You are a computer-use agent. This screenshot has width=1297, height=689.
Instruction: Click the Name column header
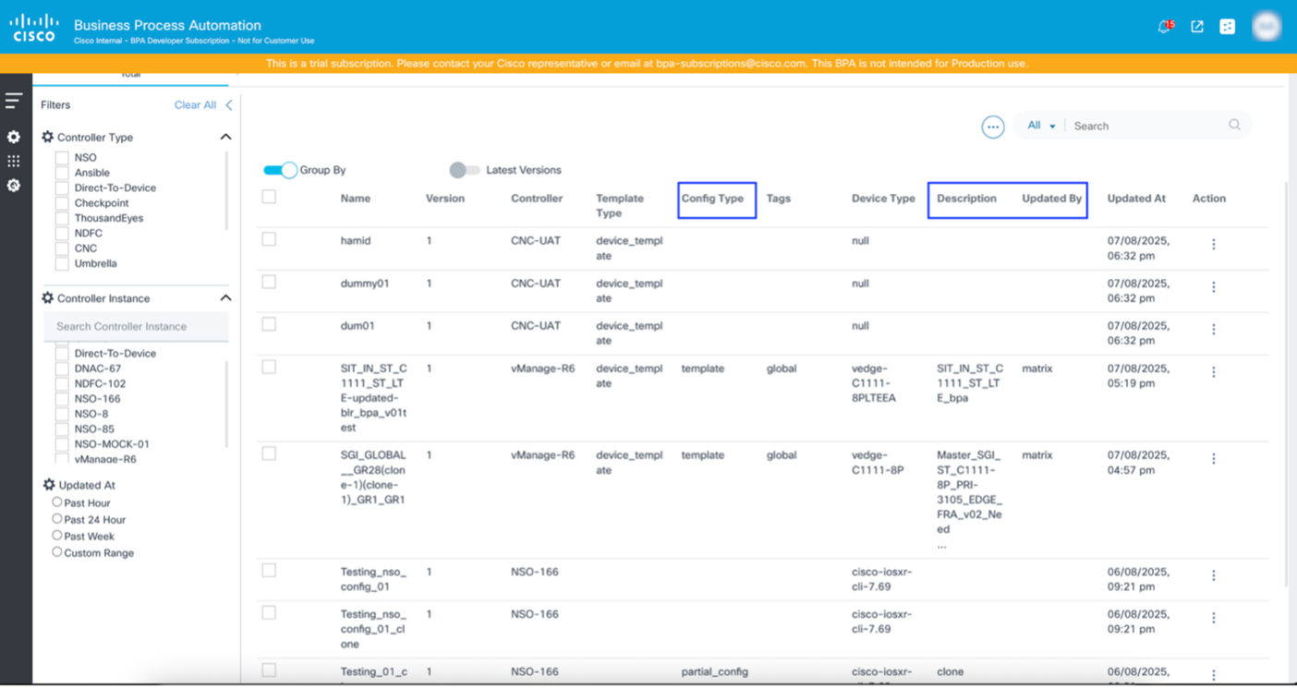tap(356, 199)
